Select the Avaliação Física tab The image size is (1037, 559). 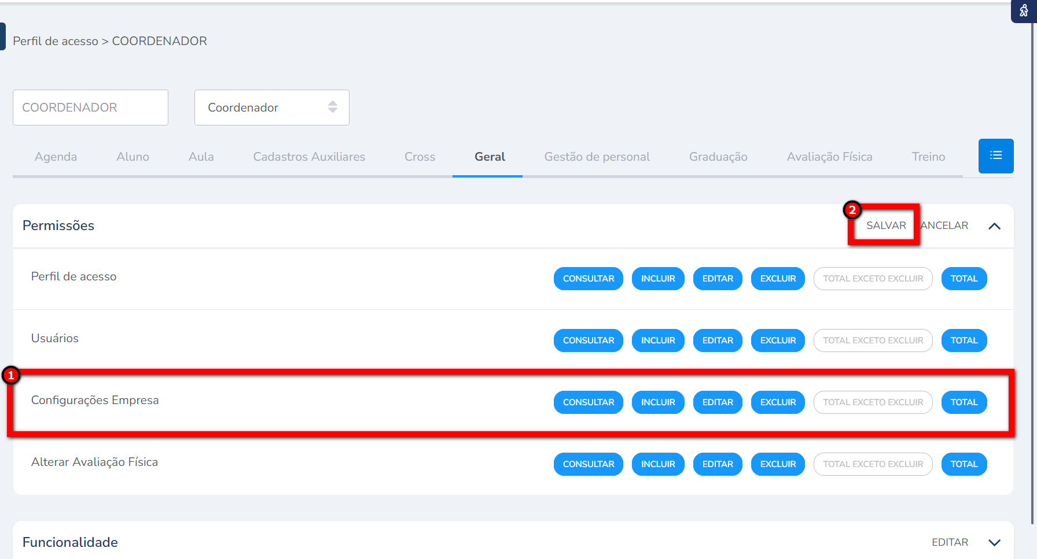click(x=829, y=157)
